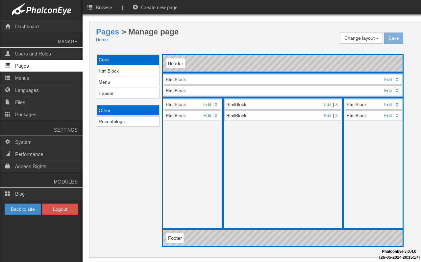This screenshot has width=421, height=262.
Task: Click the Files document icon
Action: pyautogui.click(x=8, y=102)
